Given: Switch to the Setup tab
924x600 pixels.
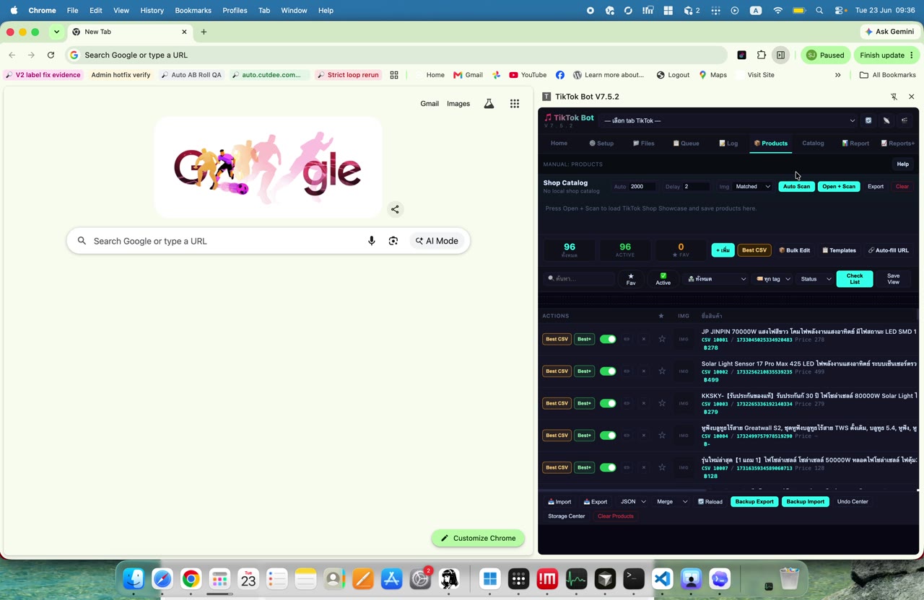Looking at the screenshot, I should point(601,144).
